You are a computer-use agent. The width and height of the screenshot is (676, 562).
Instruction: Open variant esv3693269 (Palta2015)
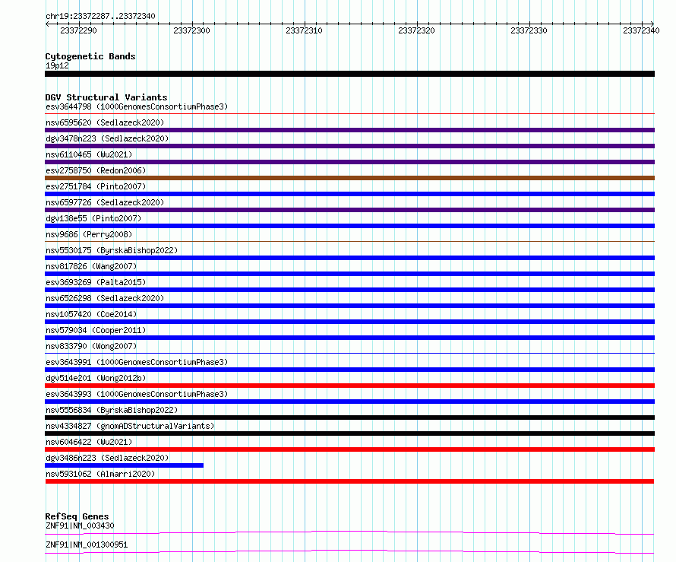click(x=96, y=282)
